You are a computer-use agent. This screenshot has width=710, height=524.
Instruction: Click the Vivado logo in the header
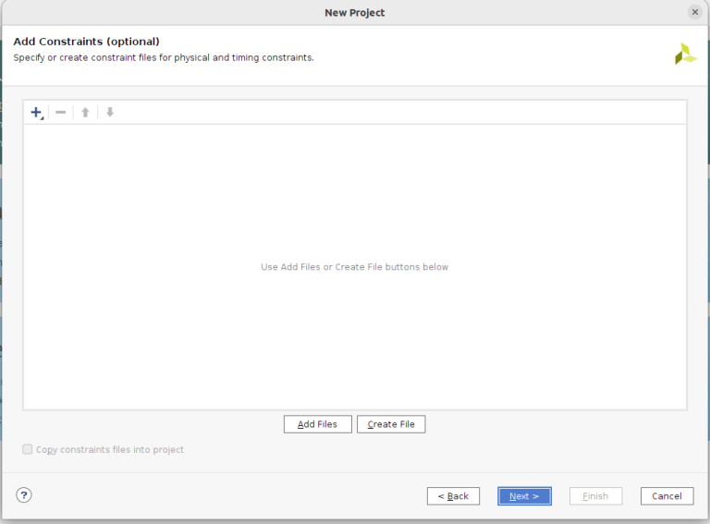coord(685,54)
